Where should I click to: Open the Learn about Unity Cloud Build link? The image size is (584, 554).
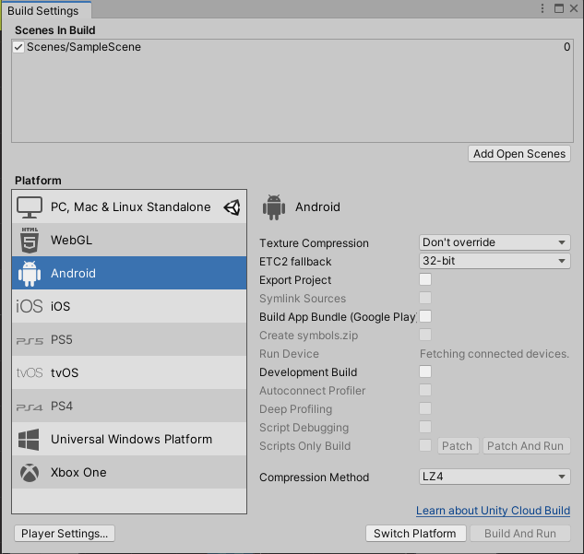click(493, 511)
